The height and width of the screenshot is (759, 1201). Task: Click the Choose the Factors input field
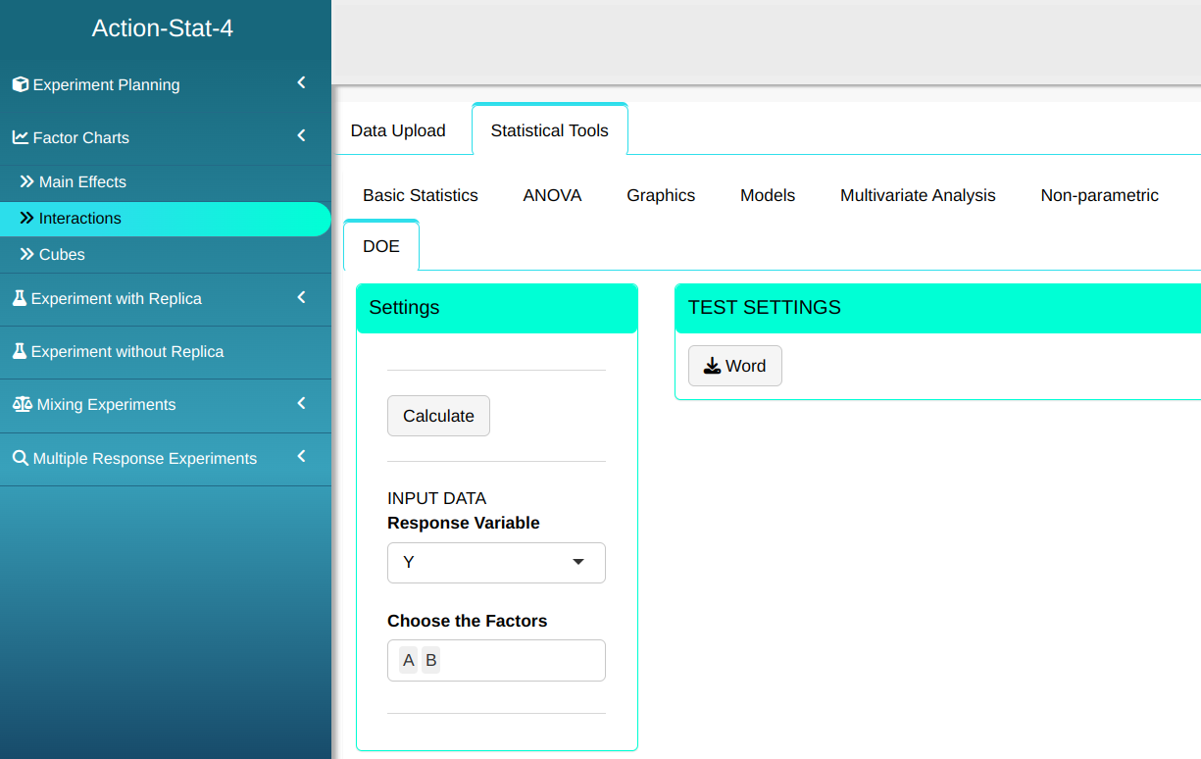520,660
